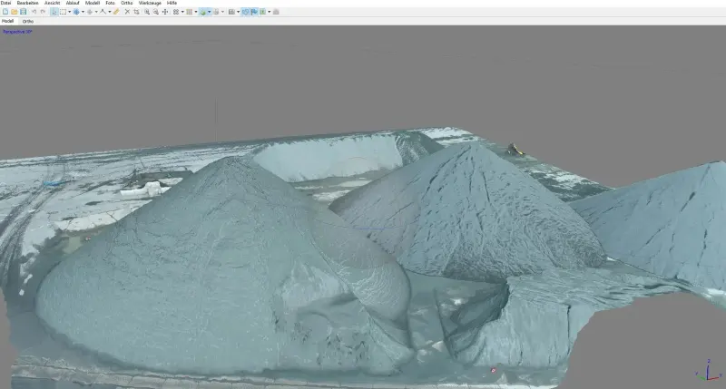The width and height of the screenshot is (726, 389).
Task: Select the rectangle selection tool
Action: point(63,12)
